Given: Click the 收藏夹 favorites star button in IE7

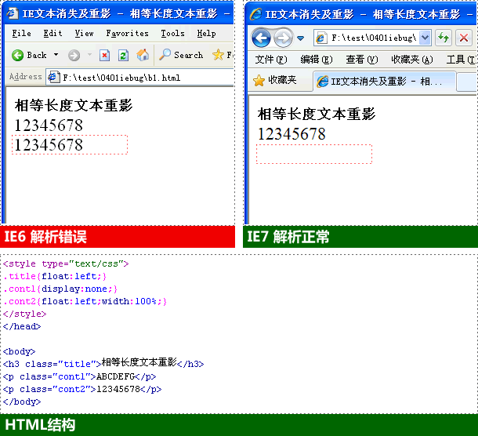Looking at the screenshot, I should point(274,80).
